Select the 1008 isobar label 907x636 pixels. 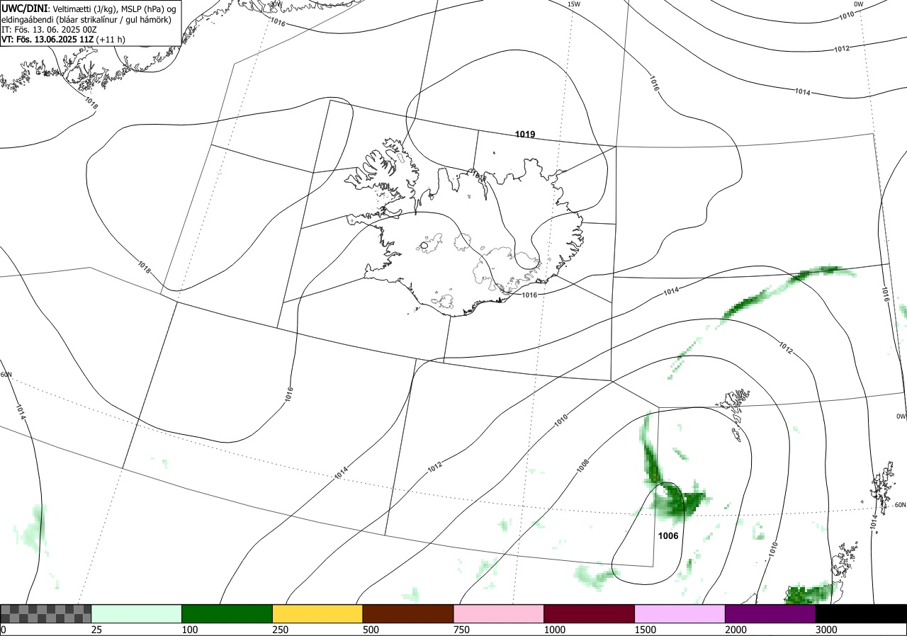[x=584, y=465]
